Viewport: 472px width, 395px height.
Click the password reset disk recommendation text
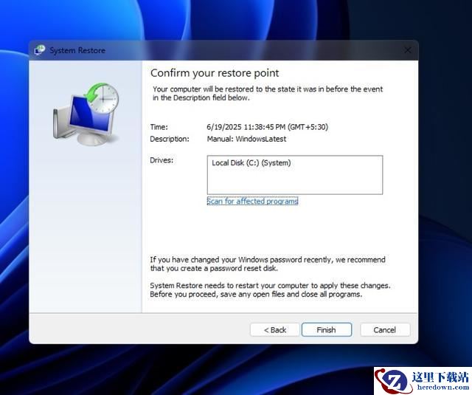pos(268,264)
